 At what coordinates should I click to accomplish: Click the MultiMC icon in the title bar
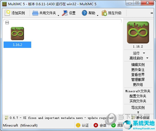coord(4,4)
